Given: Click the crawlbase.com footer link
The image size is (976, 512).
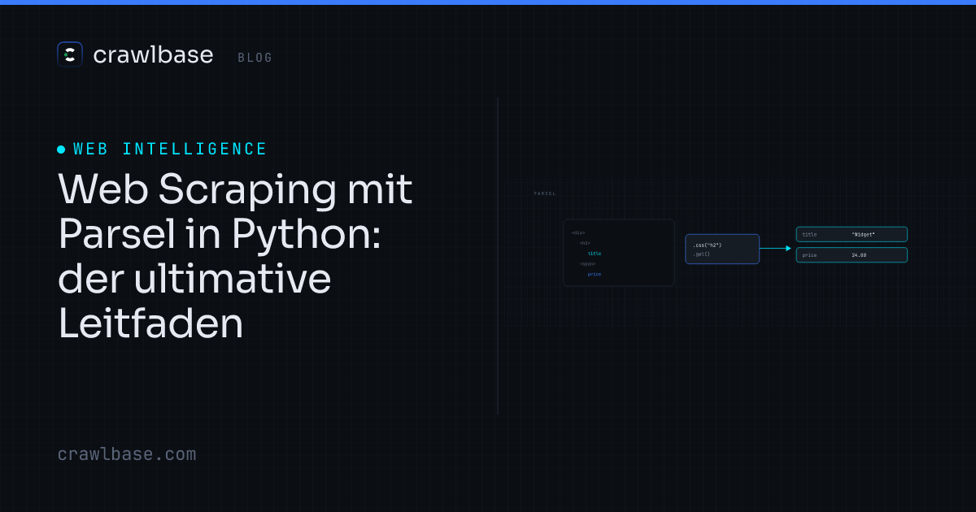Looking at the screenshot, I should click(127, 454).
